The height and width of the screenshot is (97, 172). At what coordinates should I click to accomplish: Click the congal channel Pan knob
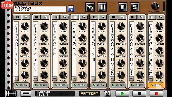pyautogui.click(x=140, y=63)
